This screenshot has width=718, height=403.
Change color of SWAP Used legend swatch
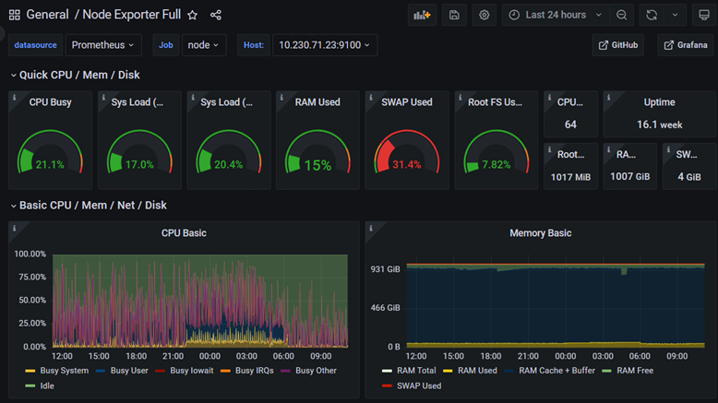(x=387, y=386)
